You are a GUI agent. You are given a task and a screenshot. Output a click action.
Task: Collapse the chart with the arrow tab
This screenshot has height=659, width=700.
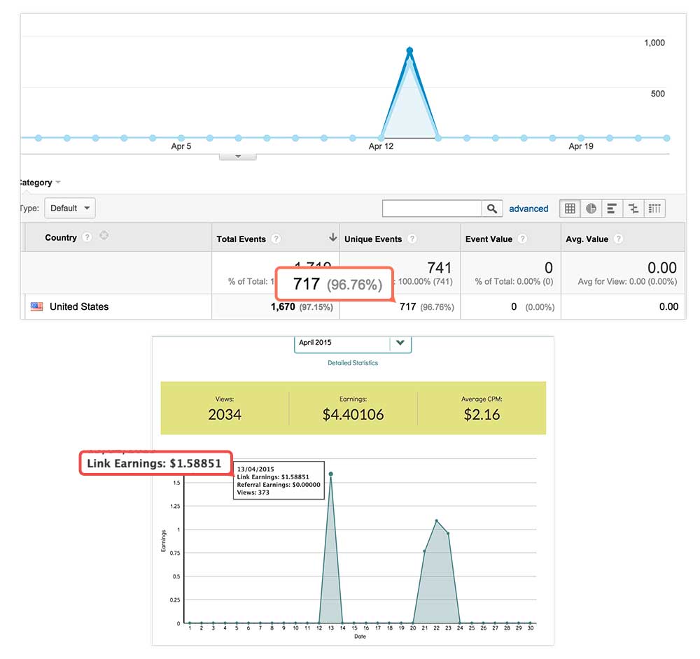(237, 155)
